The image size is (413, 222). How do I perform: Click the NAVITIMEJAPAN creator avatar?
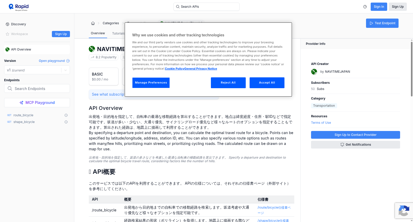tap(314, 72)
